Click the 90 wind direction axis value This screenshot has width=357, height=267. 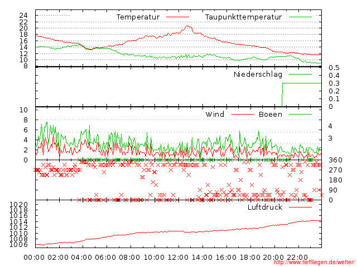[x=333, y=190]
